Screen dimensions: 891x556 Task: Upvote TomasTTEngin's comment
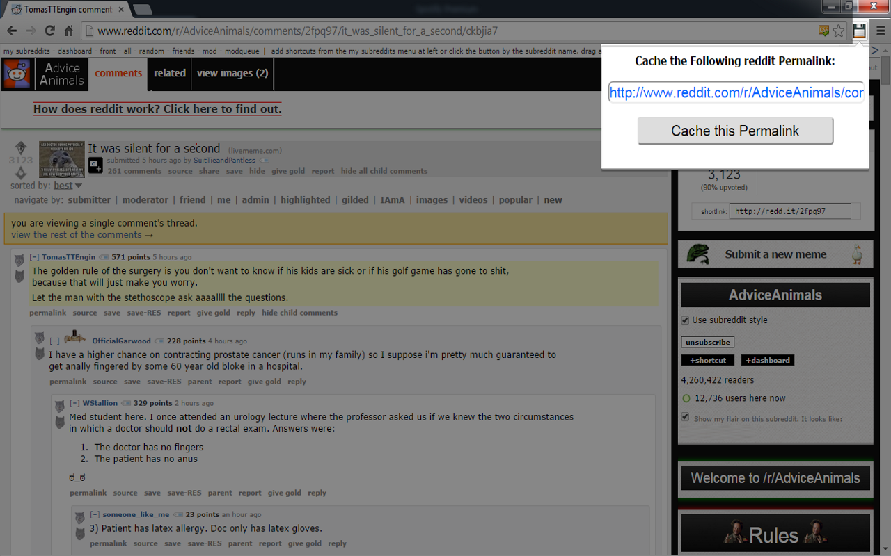(x=19, y=261)
